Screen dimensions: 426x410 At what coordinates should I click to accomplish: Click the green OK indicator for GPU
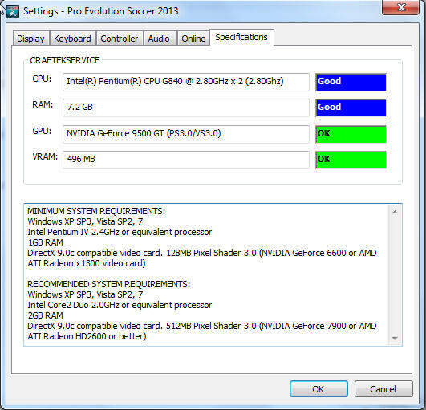click(x=351, y=134)
